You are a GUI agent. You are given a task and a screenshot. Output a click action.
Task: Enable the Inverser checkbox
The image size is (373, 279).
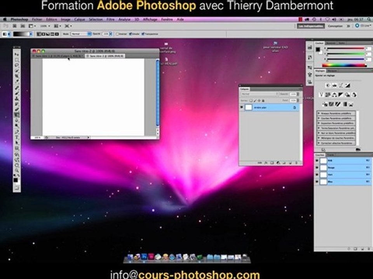[x=117, y=34]
